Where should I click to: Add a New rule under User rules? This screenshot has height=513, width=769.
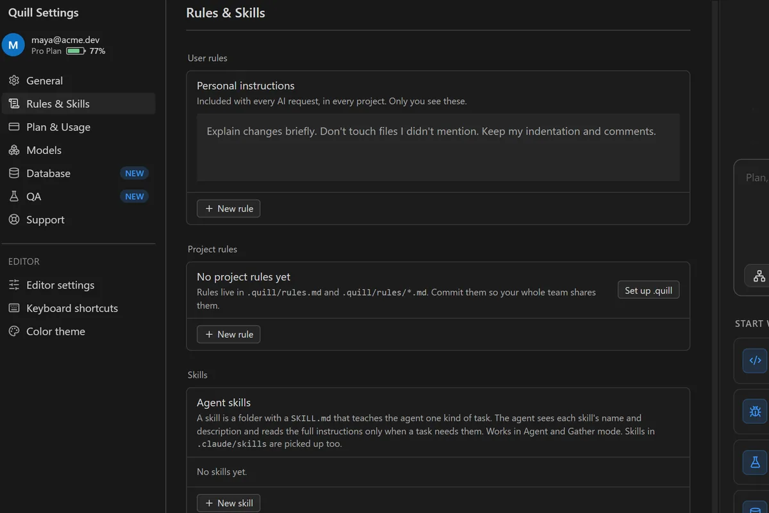[x=229, y=208]
